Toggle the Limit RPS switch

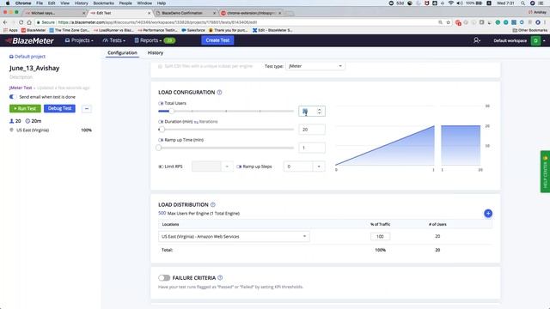[161, 167]
